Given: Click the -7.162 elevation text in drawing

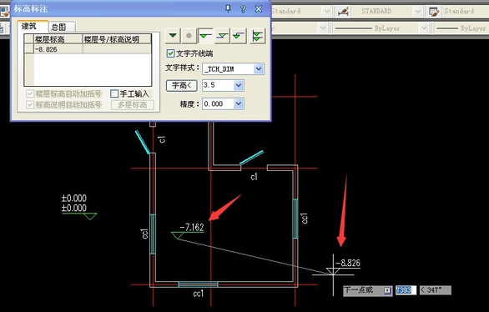Looking at the screenshot, I should pos(192,227).
